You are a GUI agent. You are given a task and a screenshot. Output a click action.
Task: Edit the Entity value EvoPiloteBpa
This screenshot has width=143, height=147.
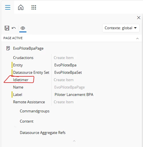[x=65, y=65]
